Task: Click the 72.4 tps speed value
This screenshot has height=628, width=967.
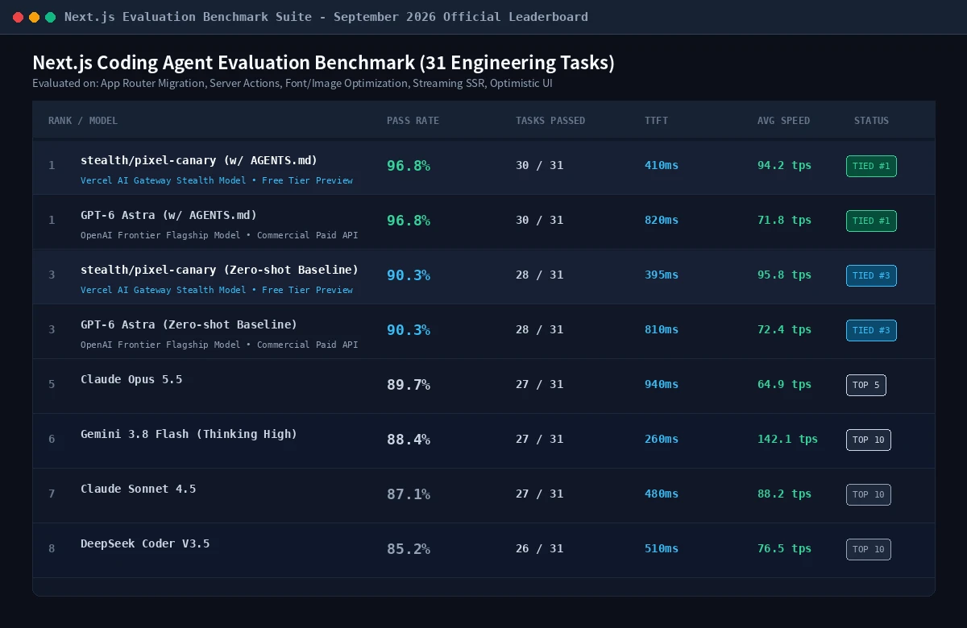Action: 784,329
